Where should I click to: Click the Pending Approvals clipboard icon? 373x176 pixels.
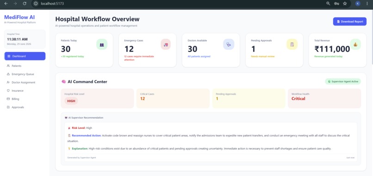[292, 44]
